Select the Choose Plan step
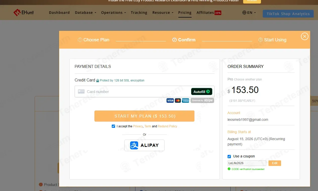 tap(93, 40)
